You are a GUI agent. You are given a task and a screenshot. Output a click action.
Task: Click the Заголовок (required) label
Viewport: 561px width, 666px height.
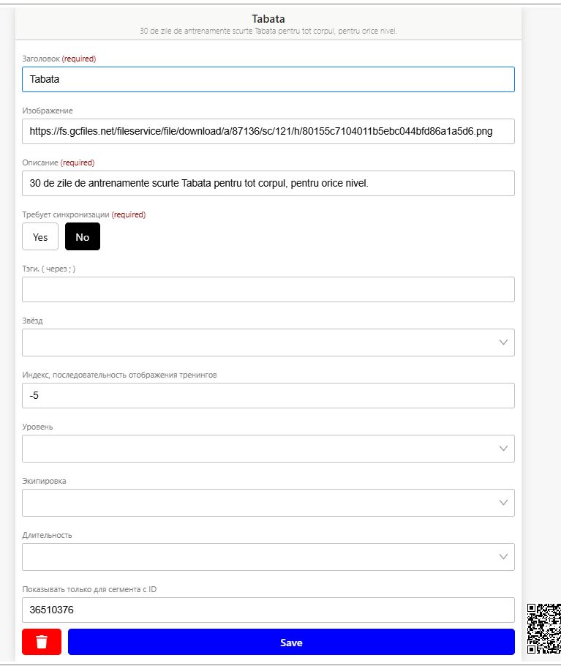pos(59,59)
